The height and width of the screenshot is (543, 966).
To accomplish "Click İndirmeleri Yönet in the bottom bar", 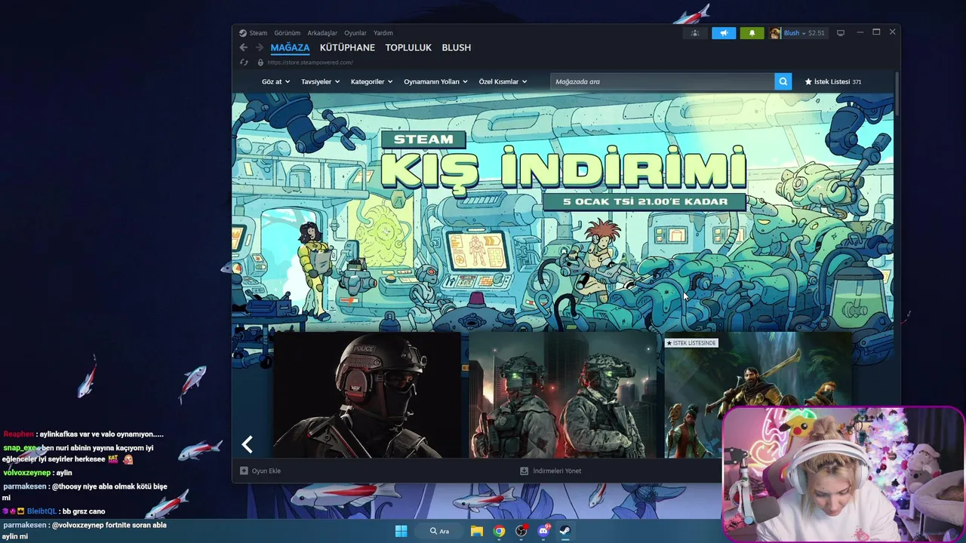I will tap(550, 471).
